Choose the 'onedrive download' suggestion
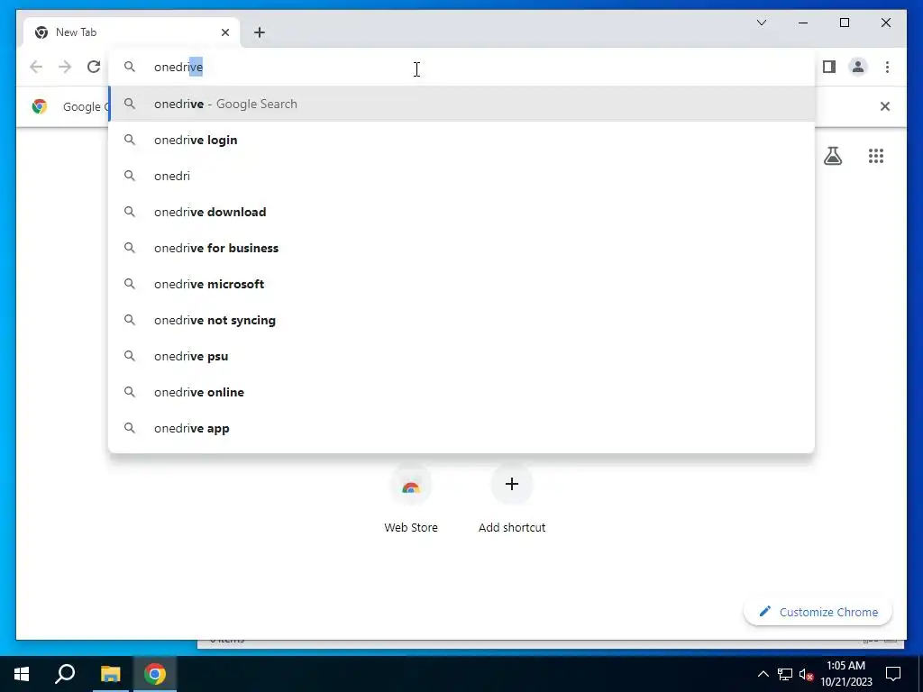Image resolution: width=923 pixels, height=692 pixels. coord(461,212)
